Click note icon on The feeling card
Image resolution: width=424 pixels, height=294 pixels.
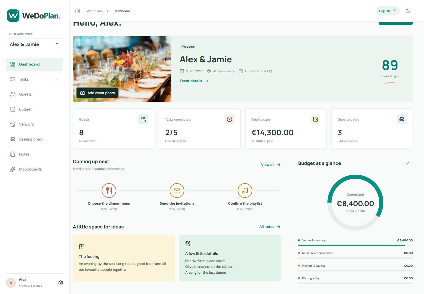[x=81, y=247]
